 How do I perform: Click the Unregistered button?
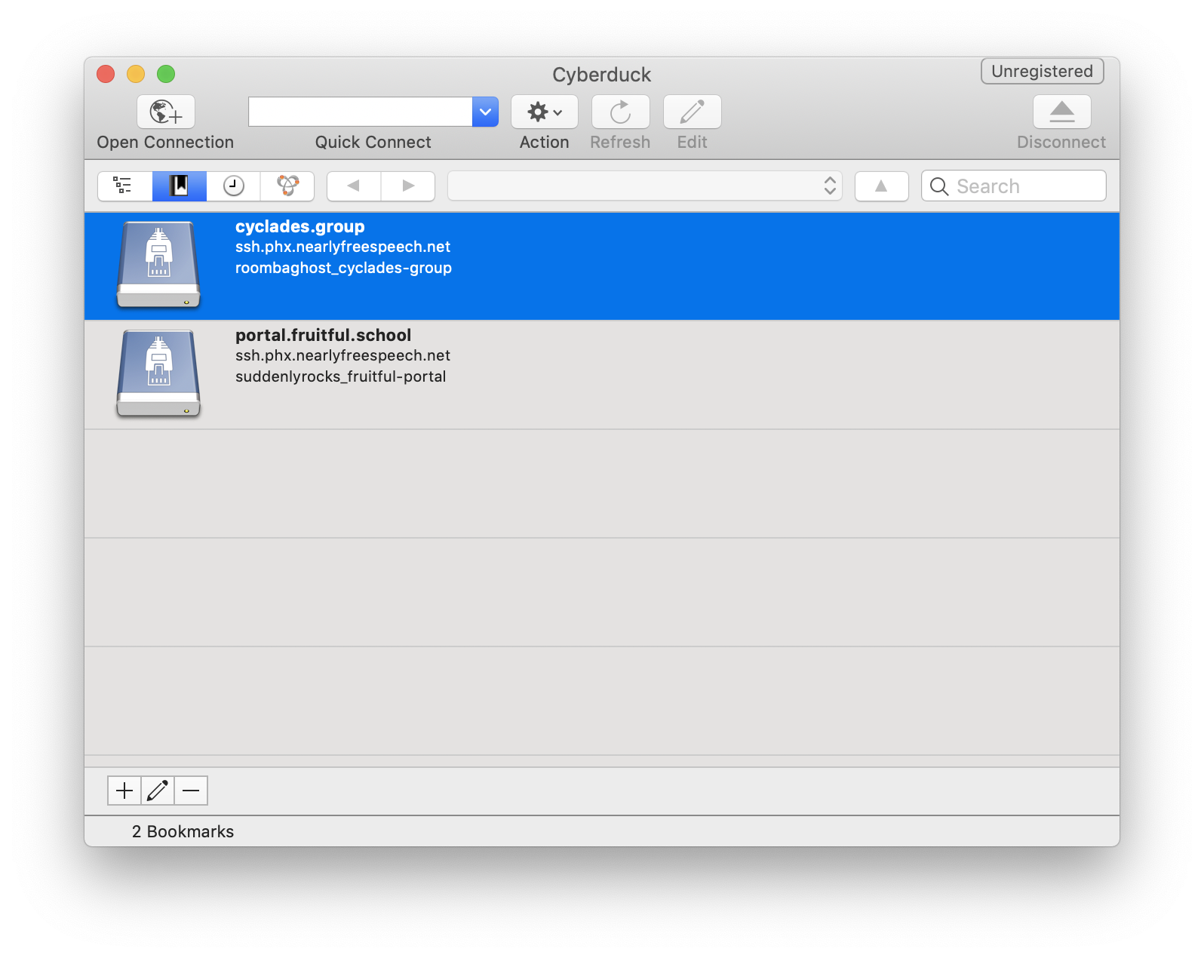(1042, 72)
